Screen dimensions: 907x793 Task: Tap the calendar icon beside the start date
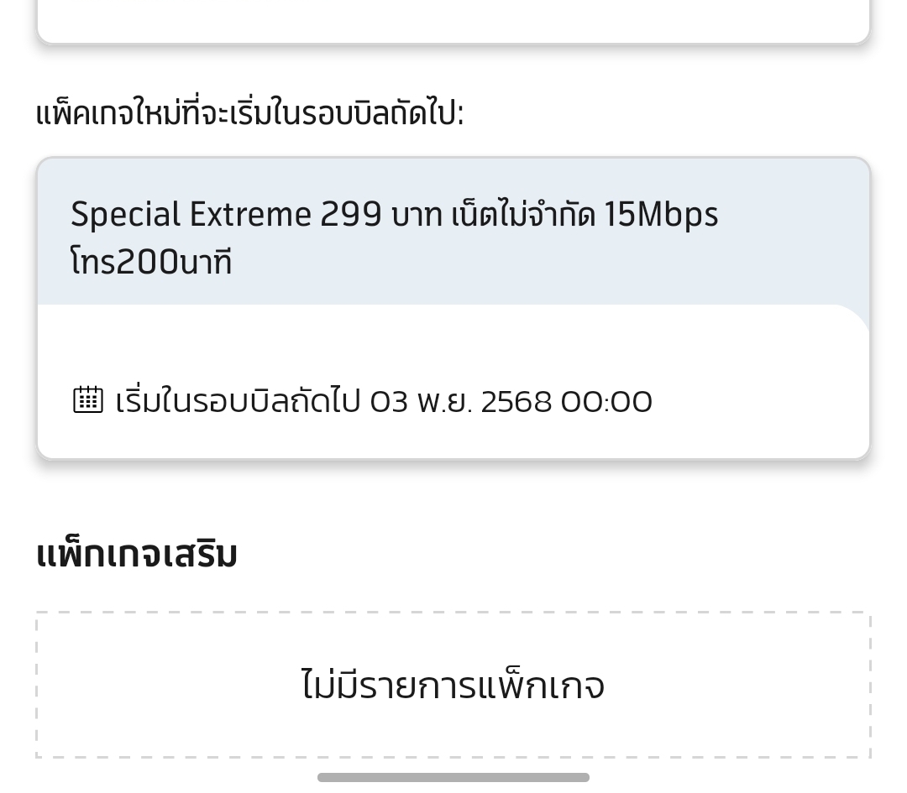(88, 400)
